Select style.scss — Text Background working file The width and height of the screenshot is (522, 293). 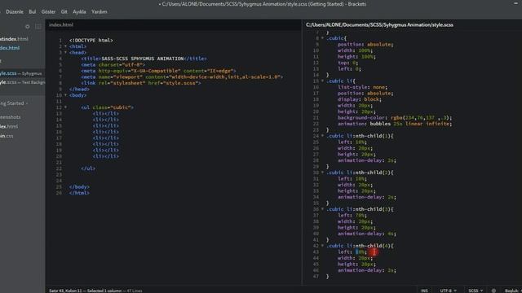tap(22, 82)
